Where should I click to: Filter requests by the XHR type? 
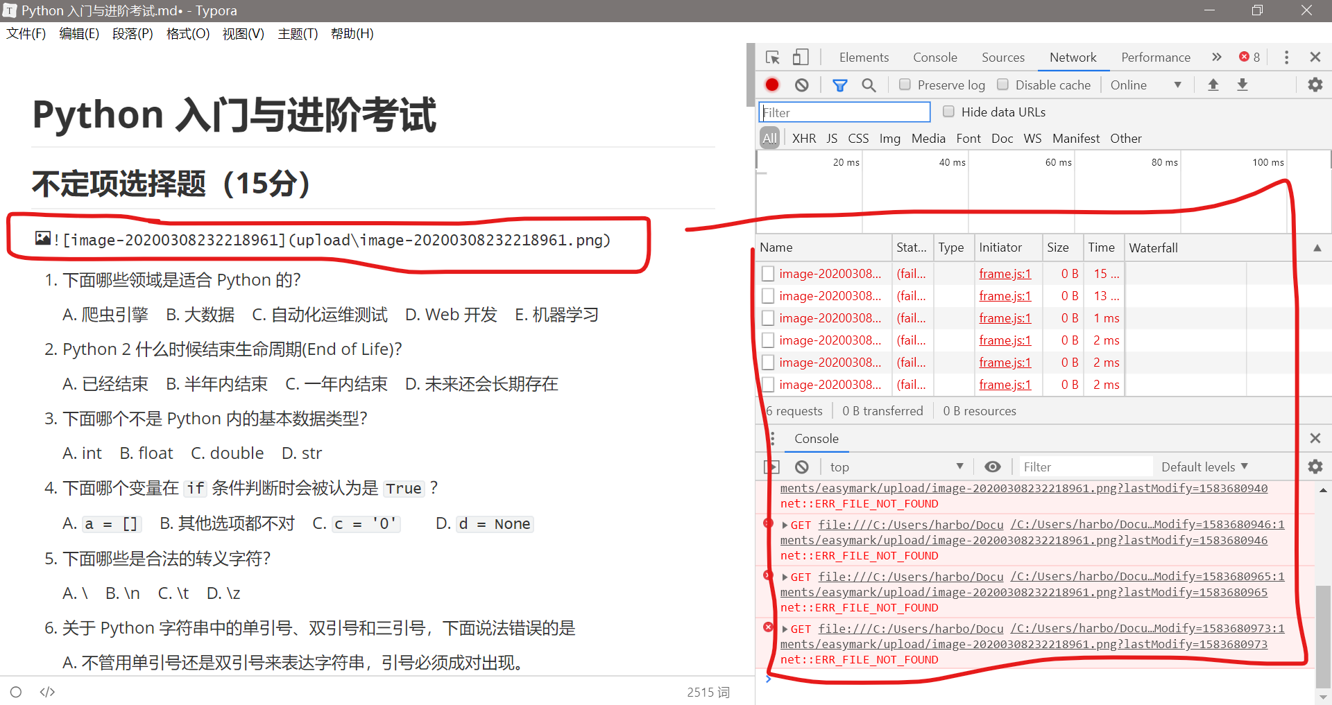coord(803,138)
